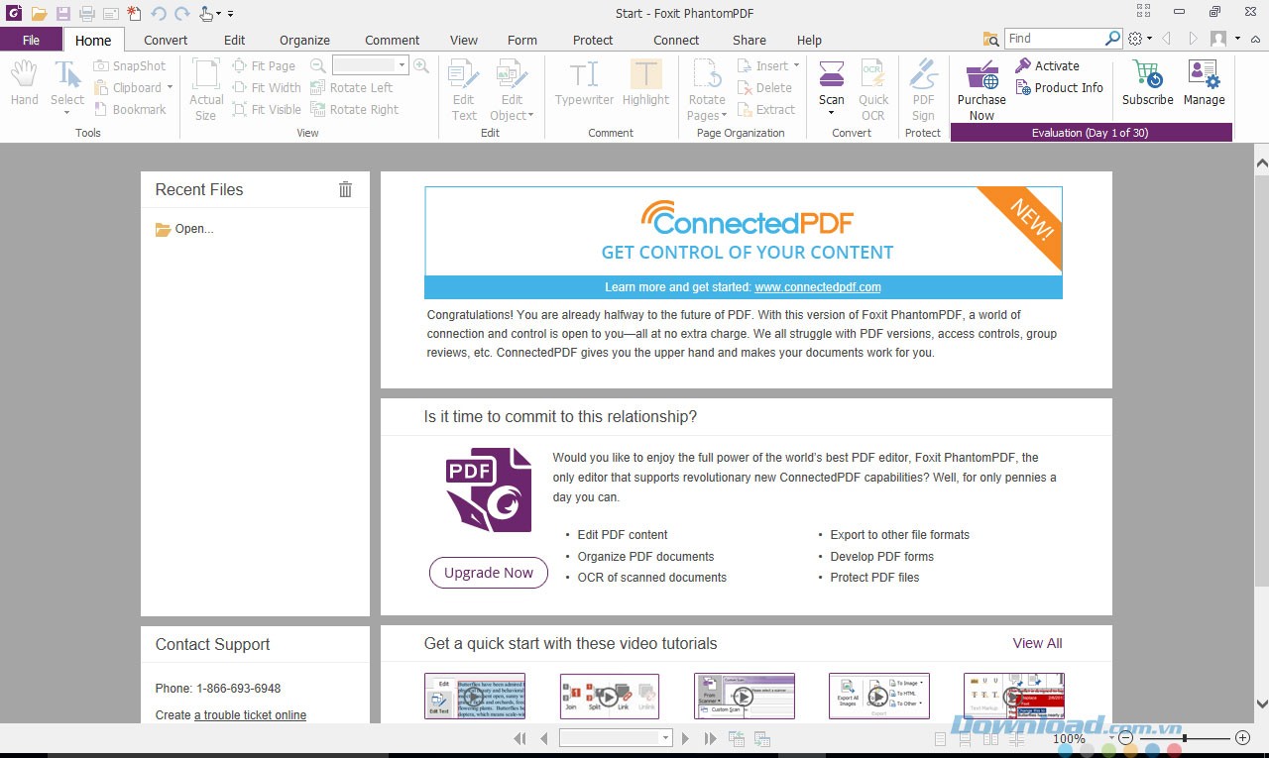Switch to the Convert ribbon tab
This screenshot has width=1269, height=758.
pyautogui.click(x=165, y=40)
